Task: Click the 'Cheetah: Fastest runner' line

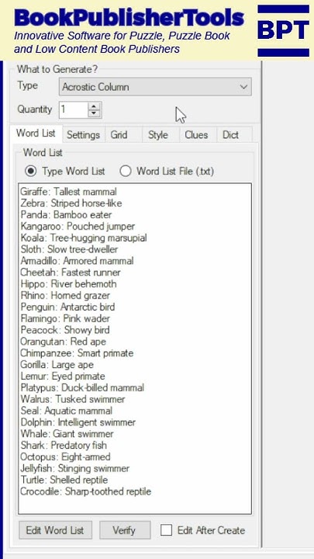Action: (x=70, y=273)
